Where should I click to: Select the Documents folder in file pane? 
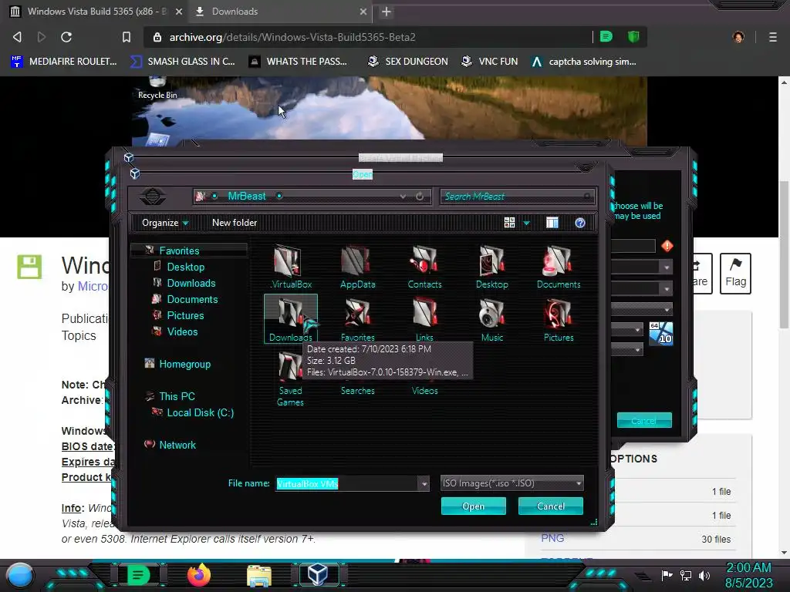(x=559, y=267)
